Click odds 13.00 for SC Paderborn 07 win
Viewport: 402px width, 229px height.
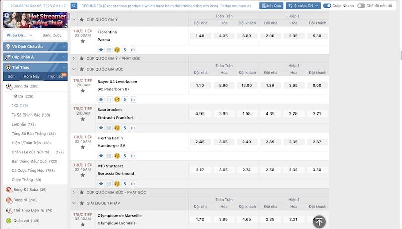coord(247,85)
